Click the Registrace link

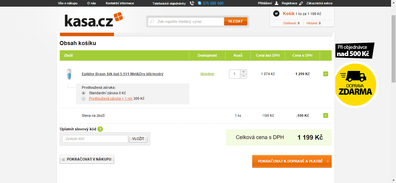pyautogui.click(x=289, y=3)
